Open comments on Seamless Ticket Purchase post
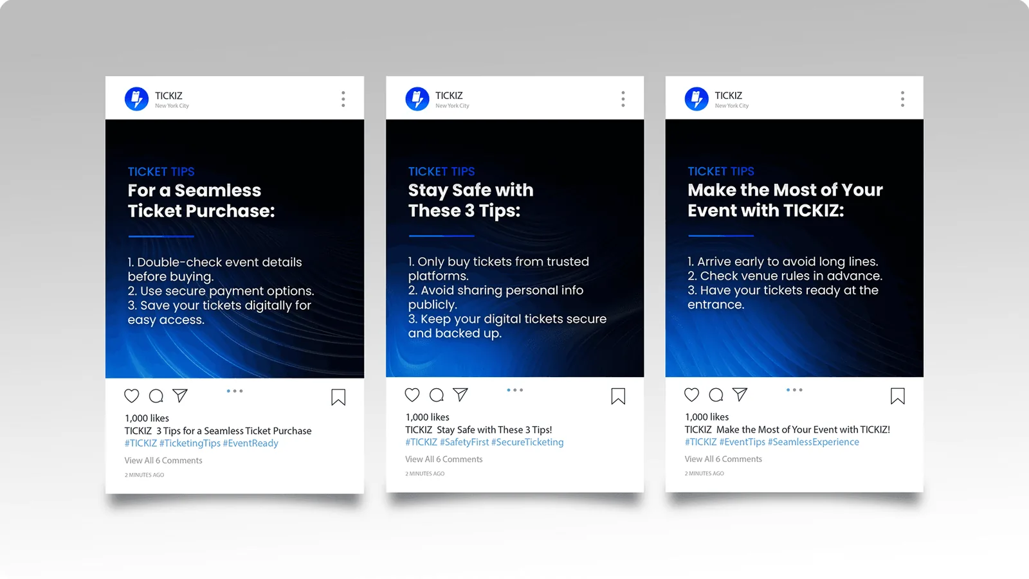Viewport: 1029px width, 579px height. tap(156, 396)
